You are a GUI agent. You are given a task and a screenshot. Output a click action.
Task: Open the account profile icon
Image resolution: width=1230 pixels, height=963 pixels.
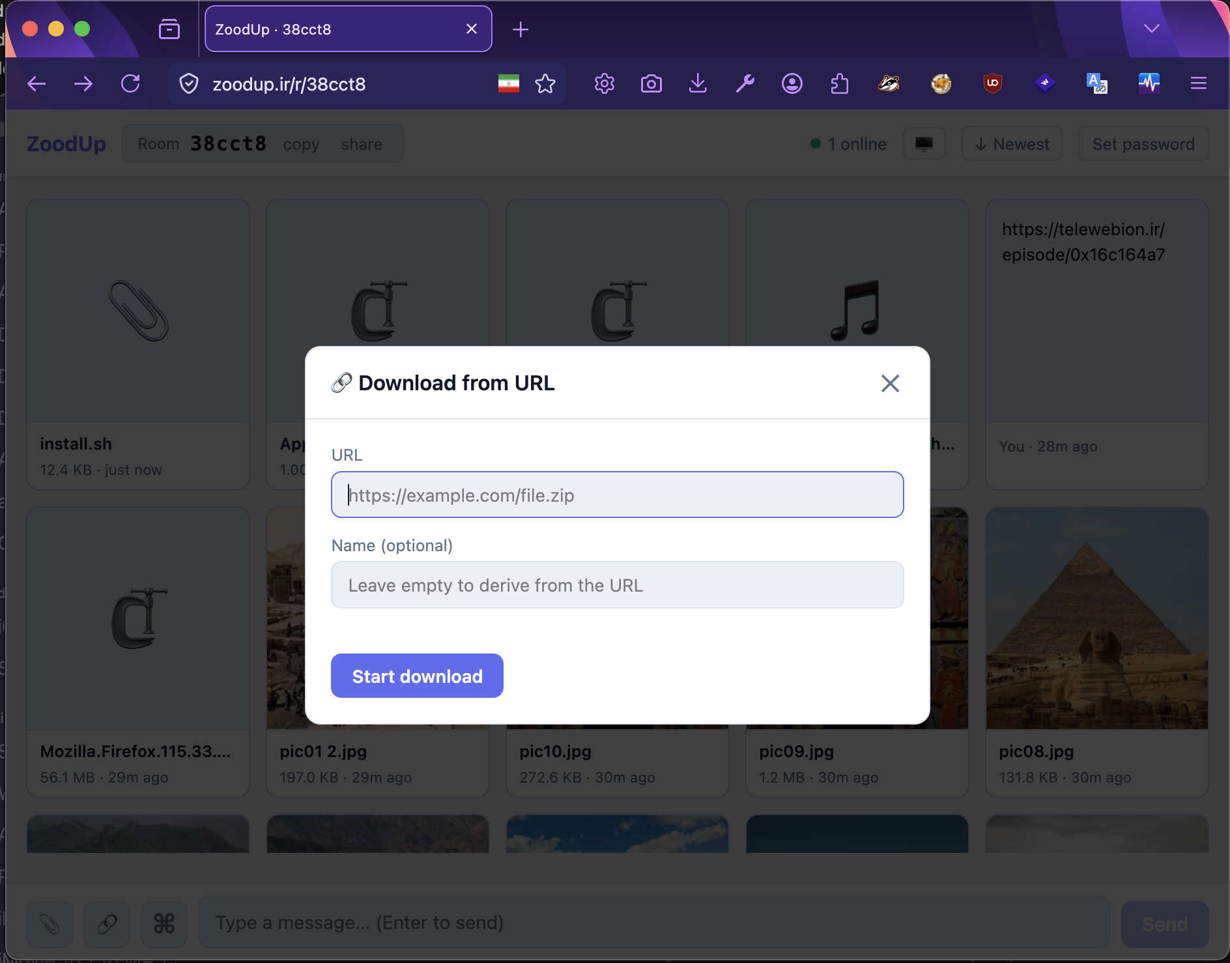click(x=792, y=83)
